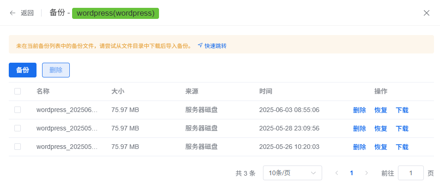Tick the select-all checkbox in table header

point(18,91)
